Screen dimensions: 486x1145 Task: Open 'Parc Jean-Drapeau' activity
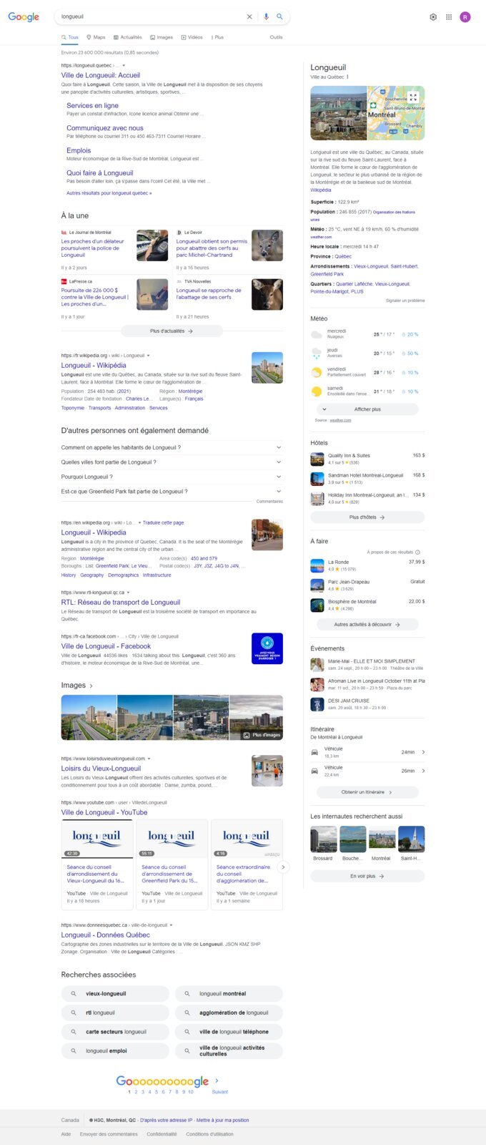(x=367, y=585)
